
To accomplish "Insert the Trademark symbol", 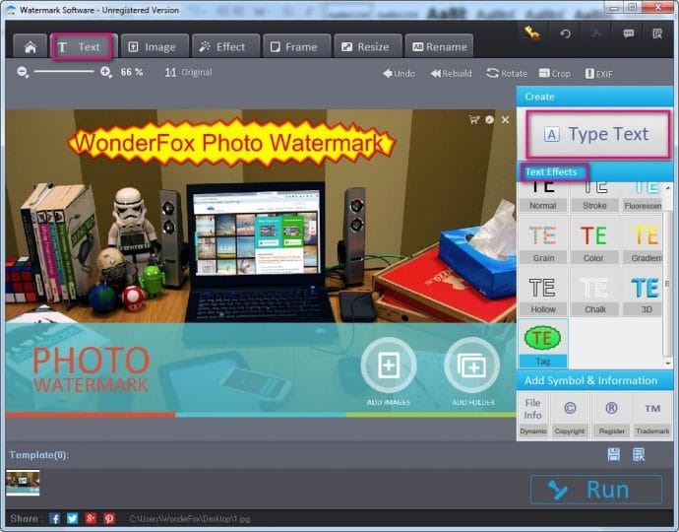I will pyautogui.click(x=650, y=415).
